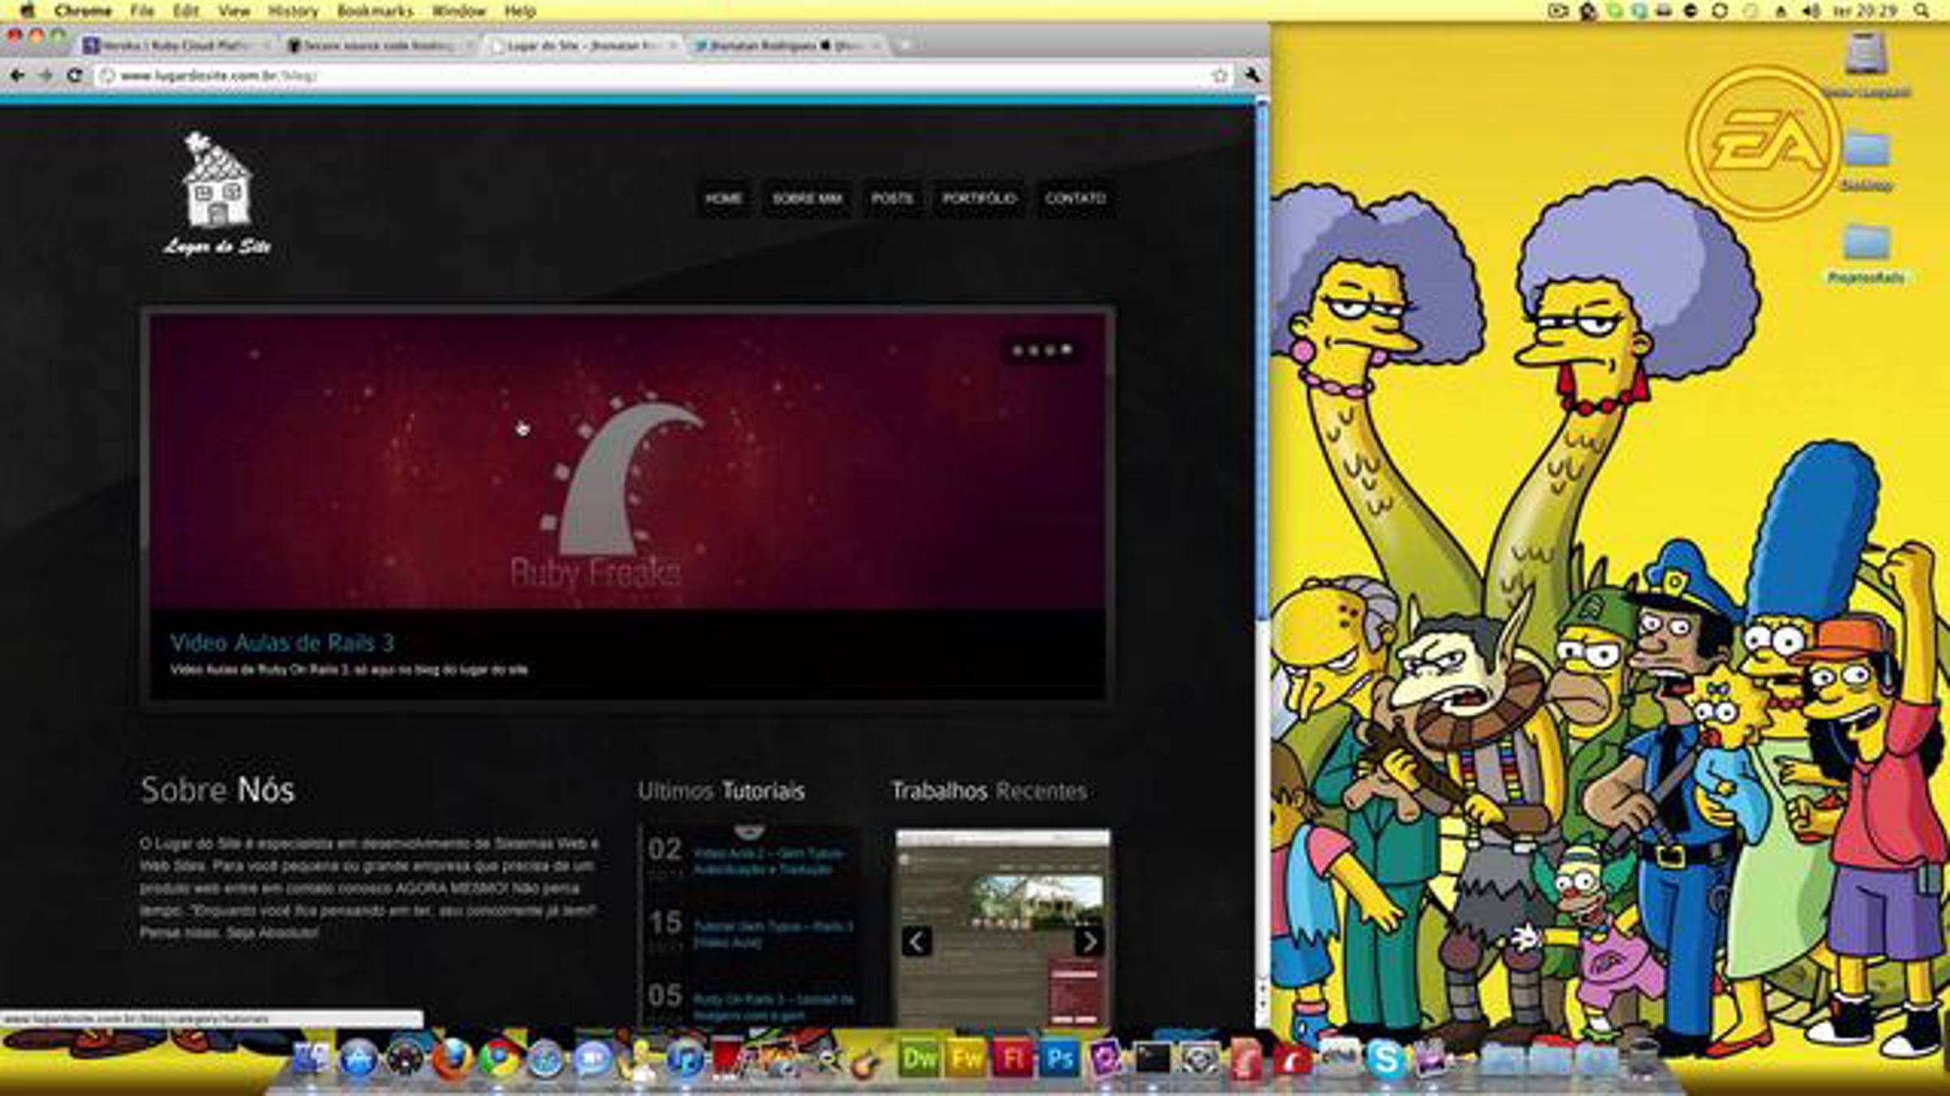Click the menu bar clock
This screenshot has height=1096, width=1950.
(x=1865, y=11)
